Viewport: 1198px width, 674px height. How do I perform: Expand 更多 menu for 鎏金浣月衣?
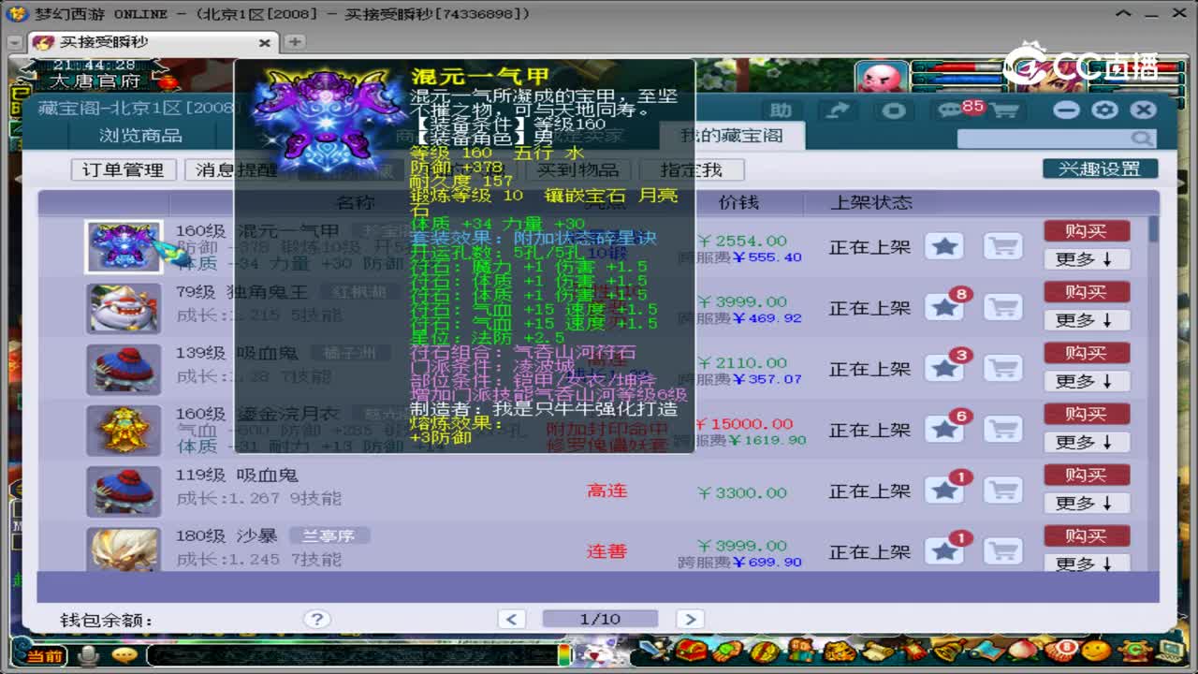click(x=1087, y=442)
